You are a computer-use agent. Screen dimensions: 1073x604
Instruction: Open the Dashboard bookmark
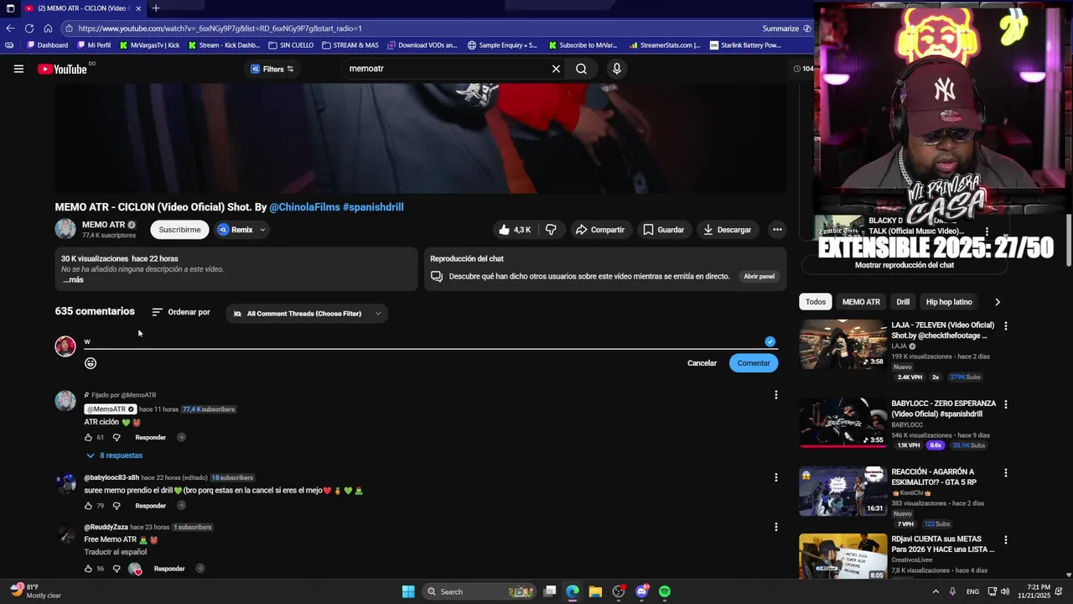(47, 45)
